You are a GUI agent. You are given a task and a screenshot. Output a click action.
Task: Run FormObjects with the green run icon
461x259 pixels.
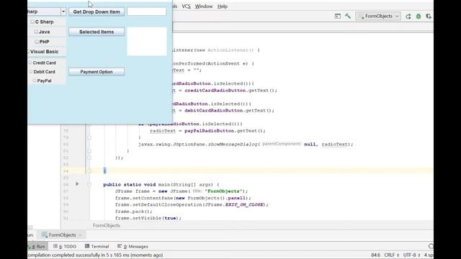408,17
